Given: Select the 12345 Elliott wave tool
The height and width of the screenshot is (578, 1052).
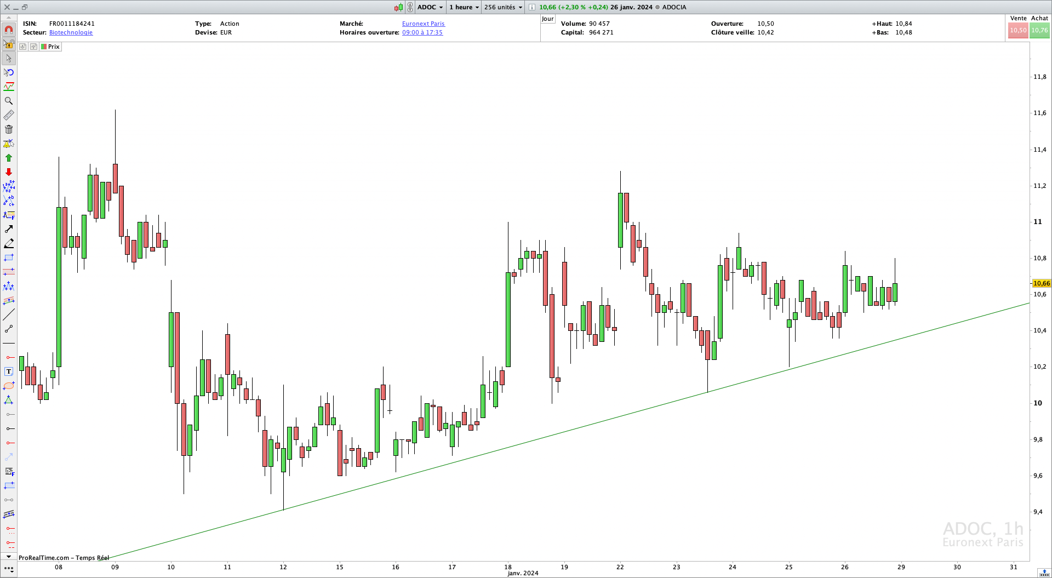Looking at the screenshot, I should [x=9, y=186].
